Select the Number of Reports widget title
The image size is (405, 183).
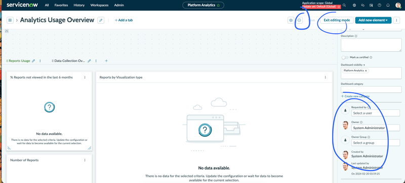pos(24,160)
